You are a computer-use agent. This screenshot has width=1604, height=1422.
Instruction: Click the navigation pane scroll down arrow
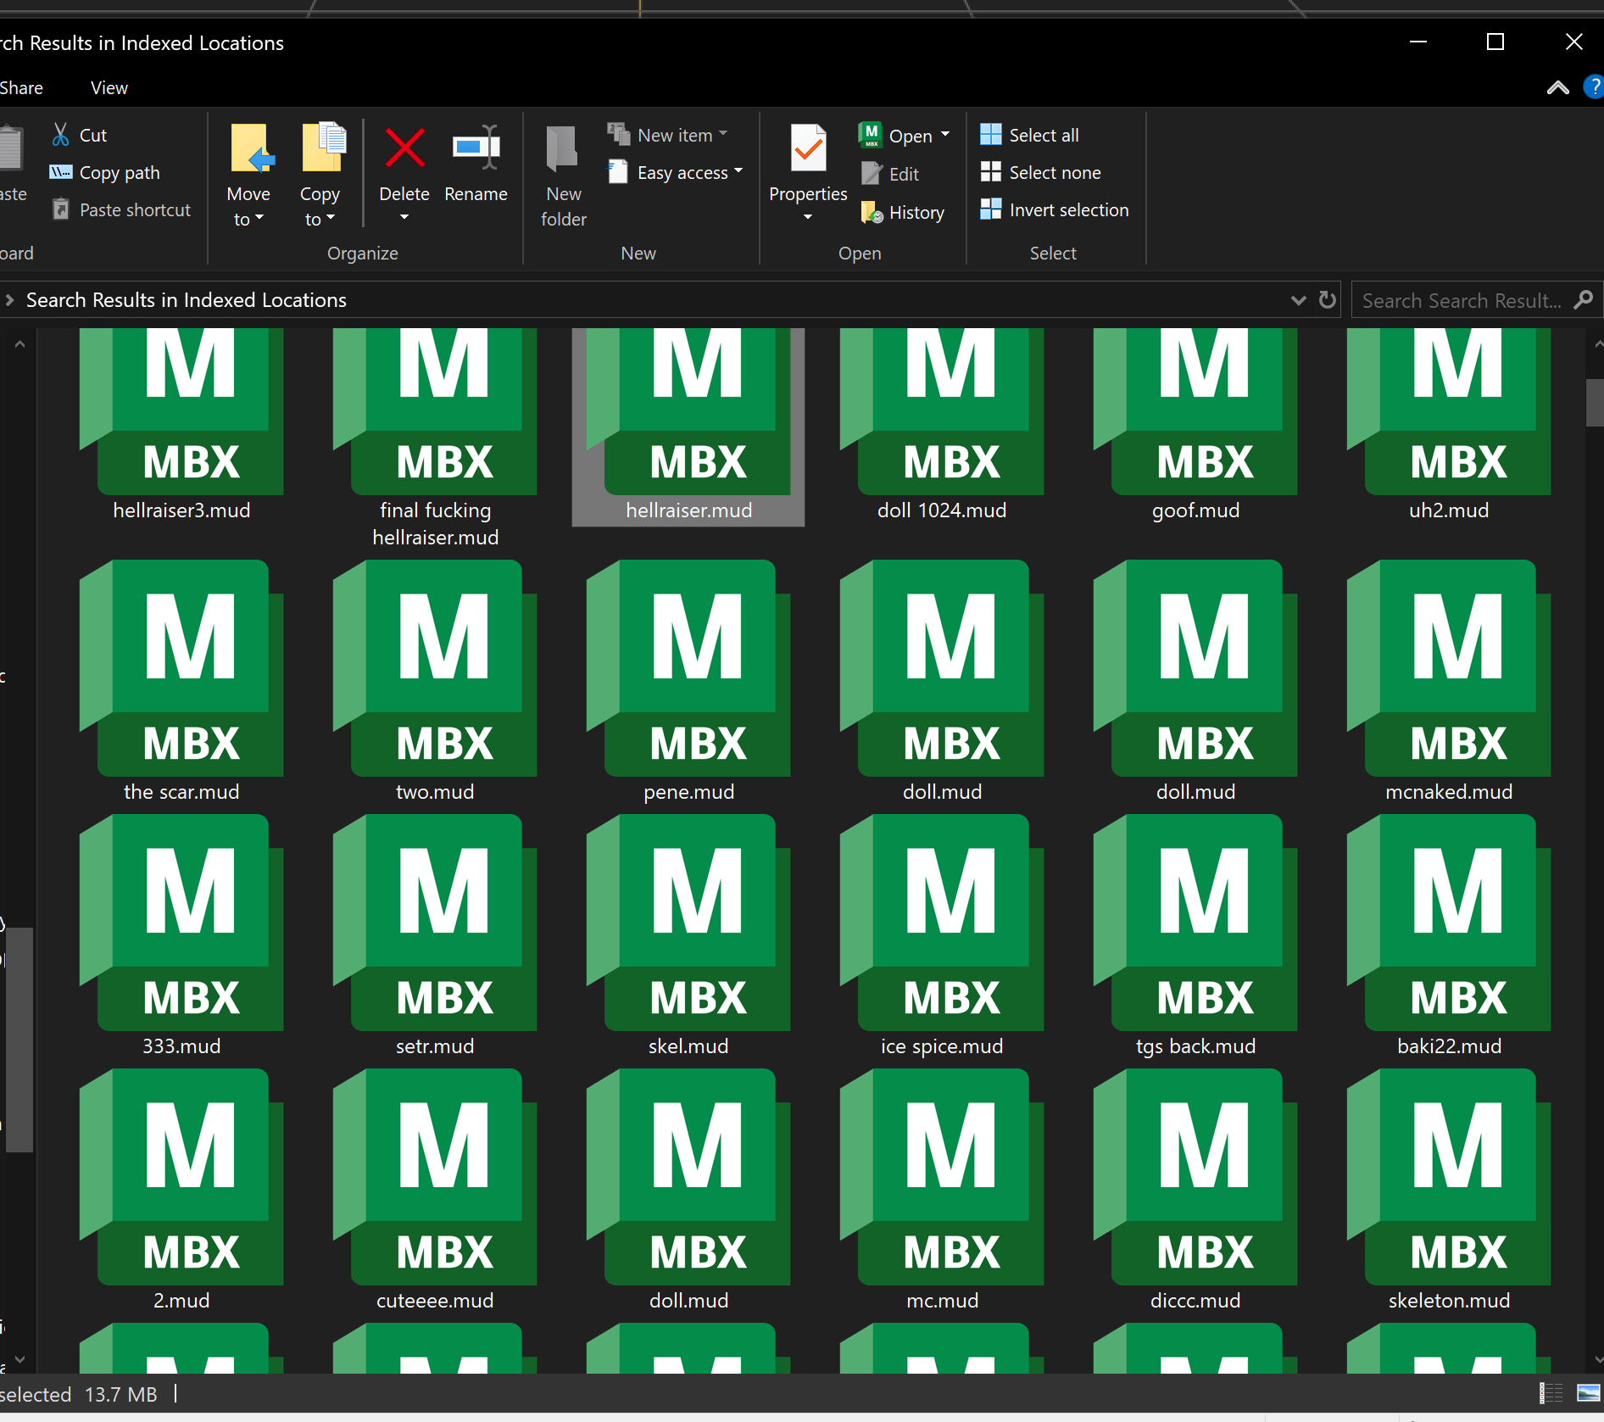[19, 1359]
